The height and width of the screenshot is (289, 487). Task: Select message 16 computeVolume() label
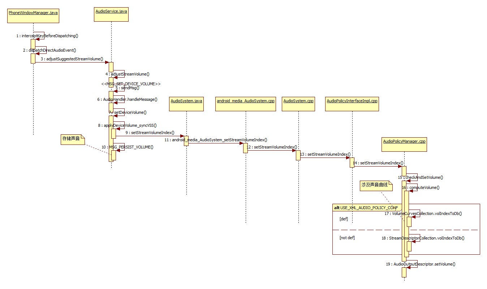pos(421,187)
